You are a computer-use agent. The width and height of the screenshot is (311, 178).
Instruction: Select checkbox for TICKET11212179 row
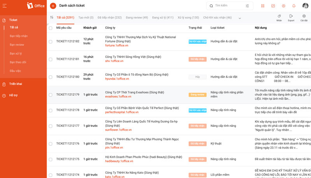click(51, 95)
